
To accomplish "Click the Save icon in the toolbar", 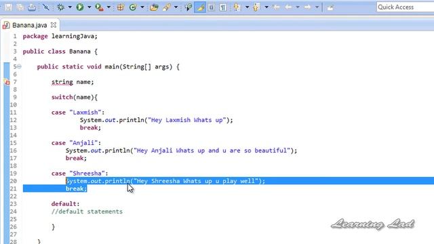I will [8, 7].
